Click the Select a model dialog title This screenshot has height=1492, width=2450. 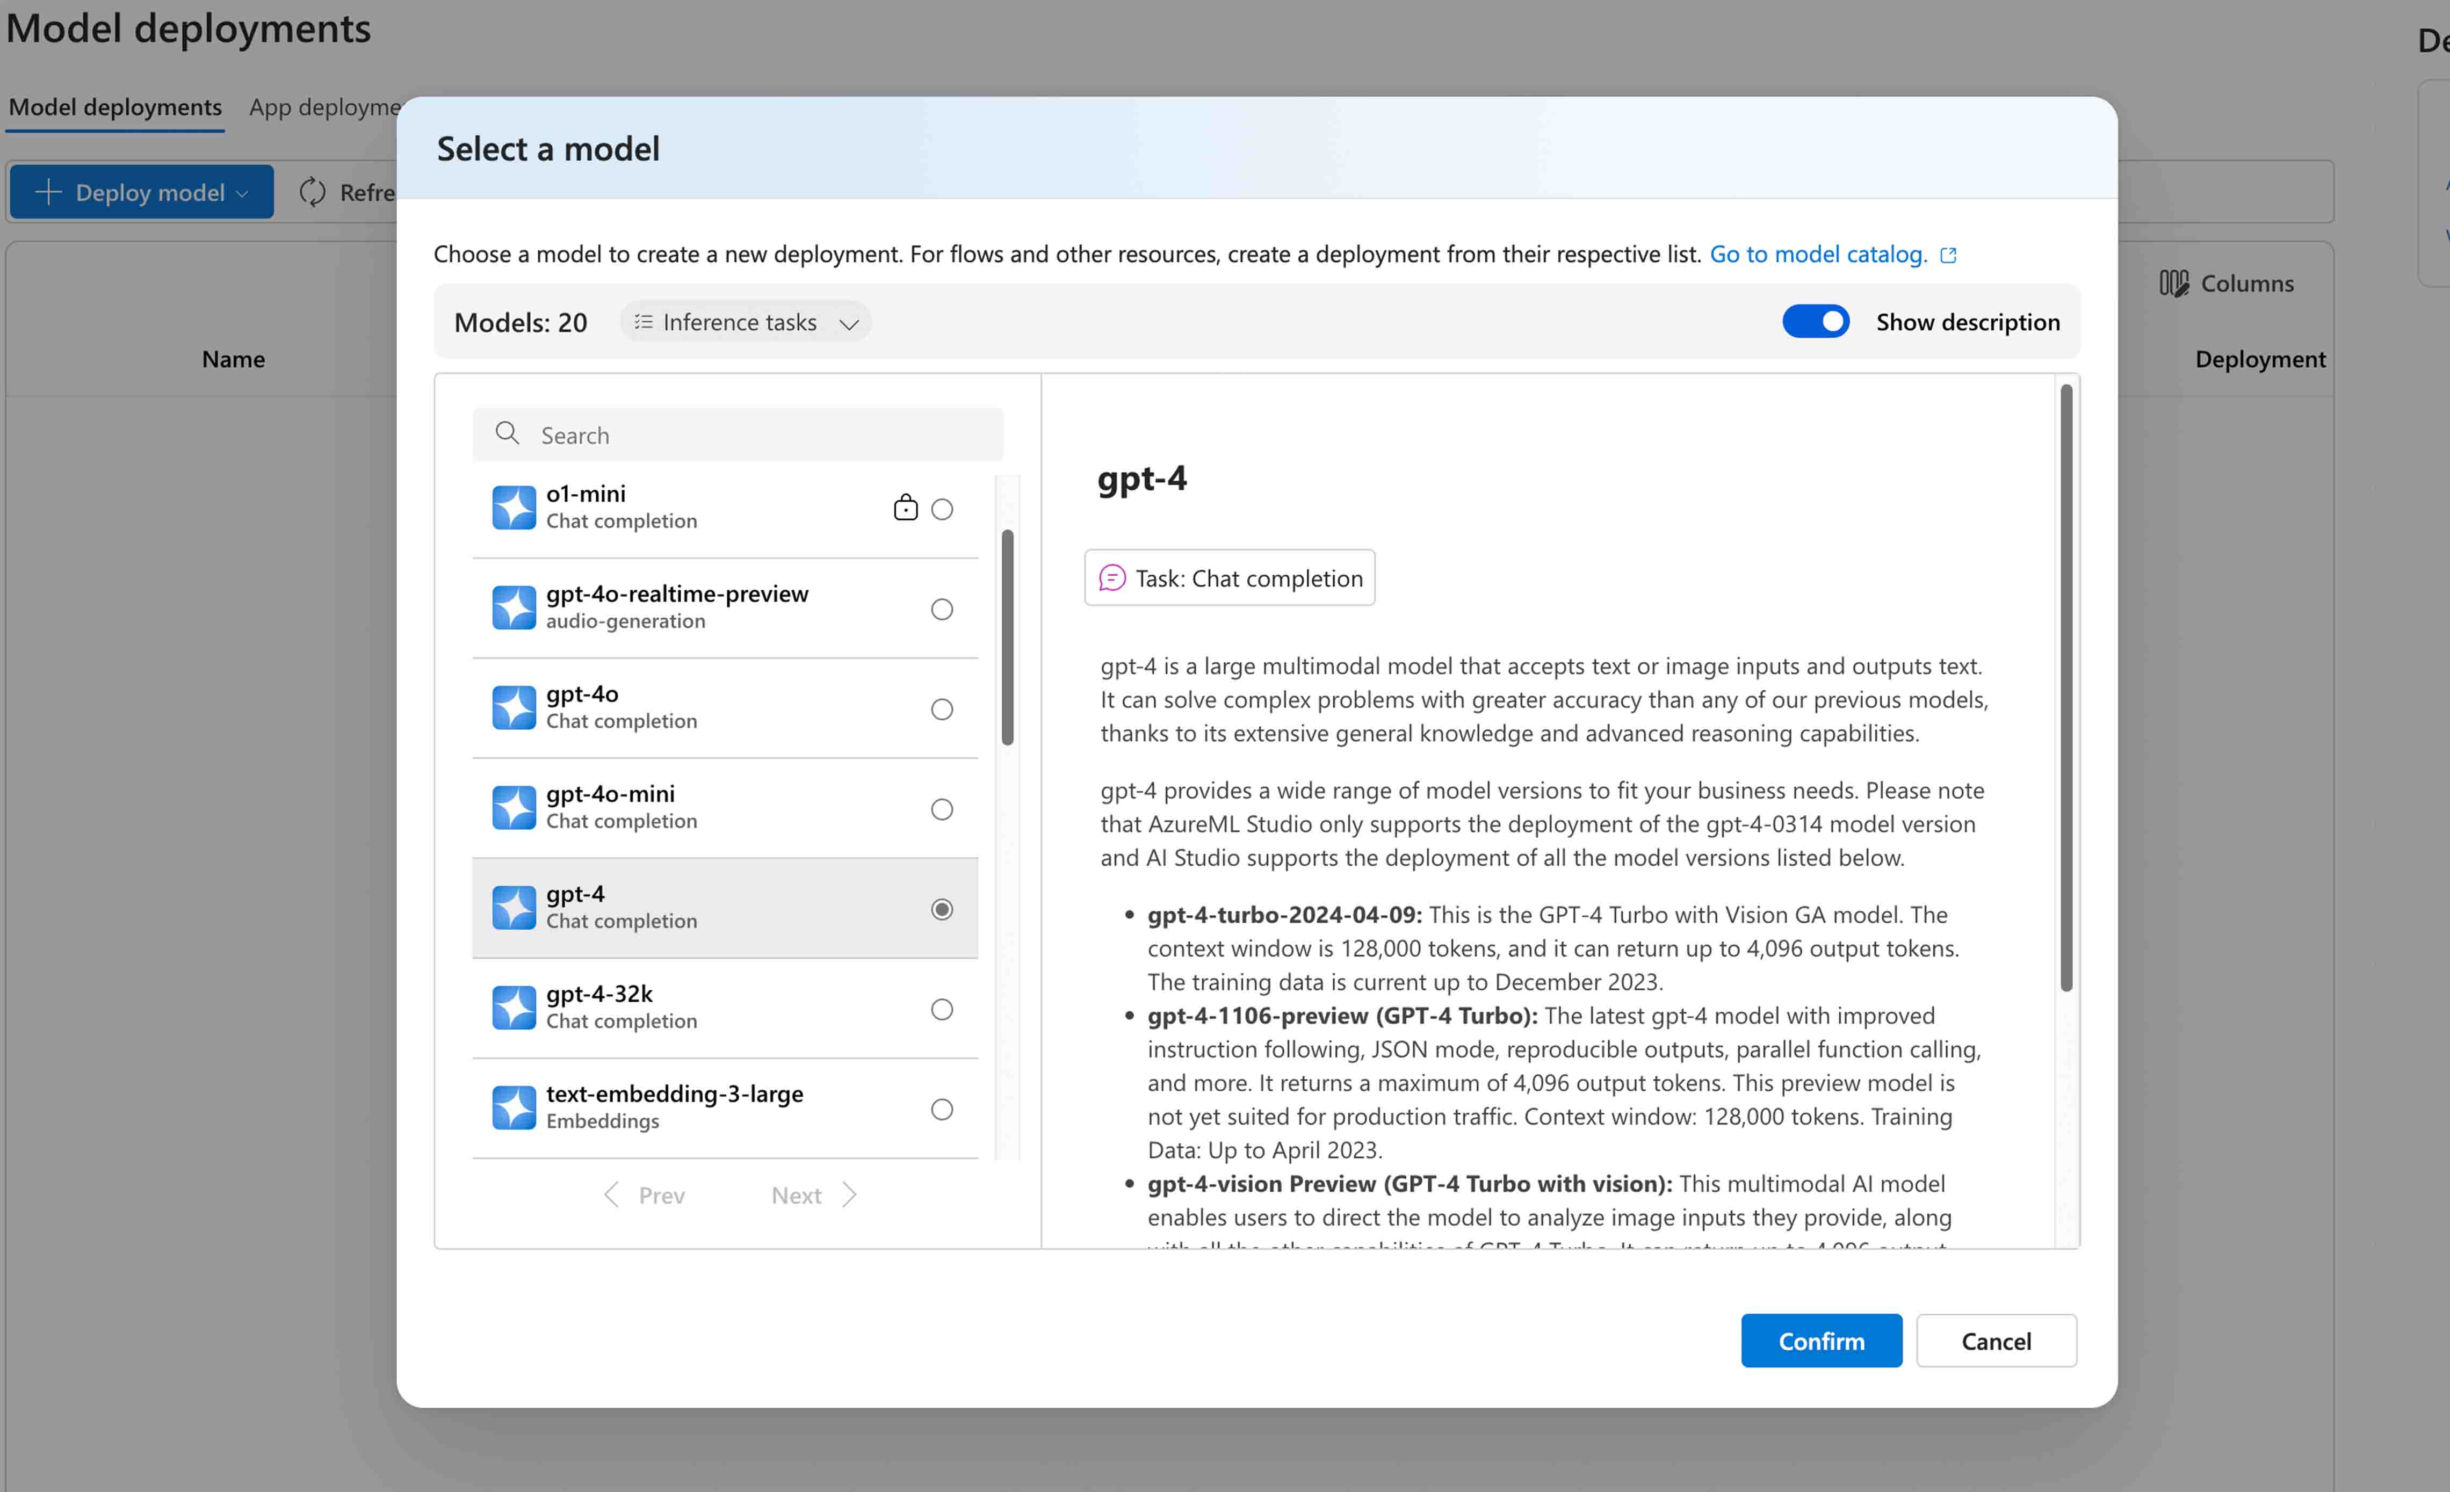(x=548, y=149)
